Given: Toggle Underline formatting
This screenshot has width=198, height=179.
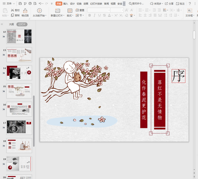Looking at the screenshot, I should tap(99, 15).
